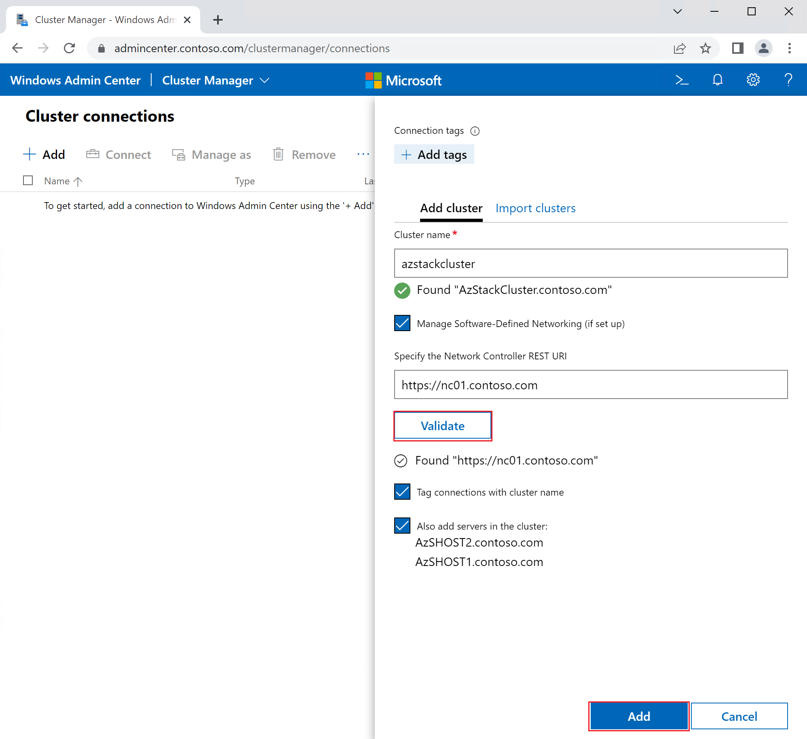This screenshot has width=807, height=739.
Task: Click the Add connection toolbar button
Action: pos(44,154)
